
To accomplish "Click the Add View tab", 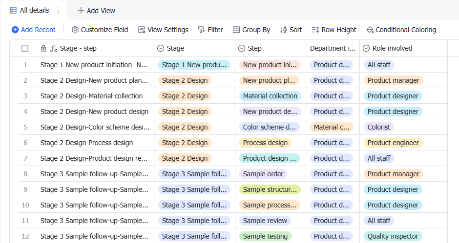I will click(x=96, y=10).
